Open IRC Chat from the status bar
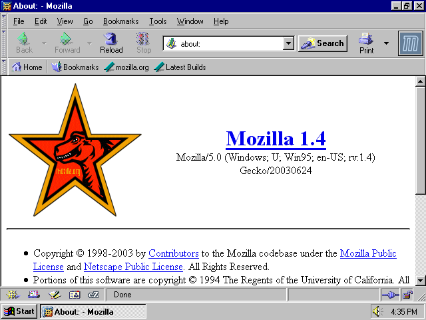The height and width of the screenshot is (320, 426). [x=94, y=295]
